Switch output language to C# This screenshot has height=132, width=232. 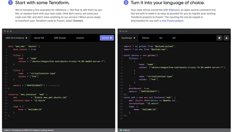click(174, 38)
